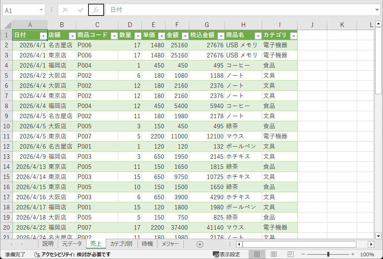The image size is (383, 259).
Task: Click vertical scrollbar down arrow
Action: (x=378, y=236)
